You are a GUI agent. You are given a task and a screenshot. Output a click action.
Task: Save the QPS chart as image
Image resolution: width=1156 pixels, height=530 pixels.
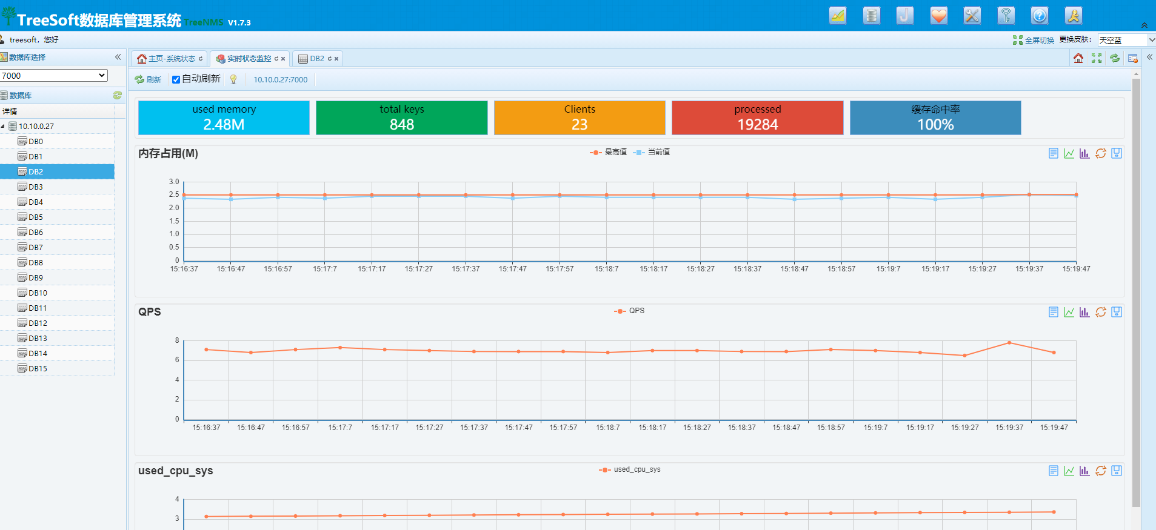[1117, 312]
